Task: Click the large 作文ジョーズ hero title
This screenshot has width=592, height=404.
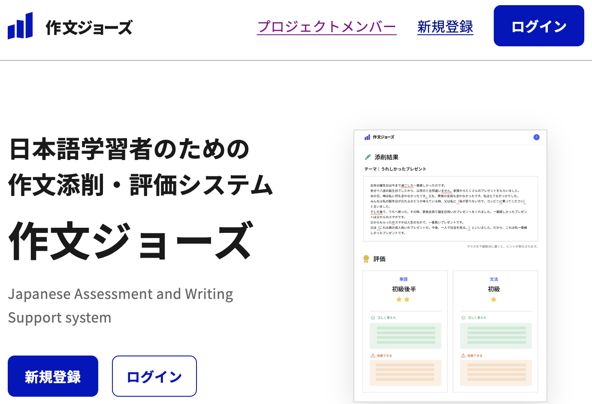Action: point(131,241)
